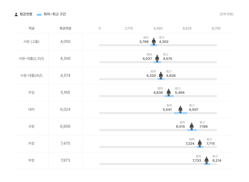Viewport: 249px width, 182px height.
Task: Click the person icon in 과장 row
Action: [x=192, y=126]
